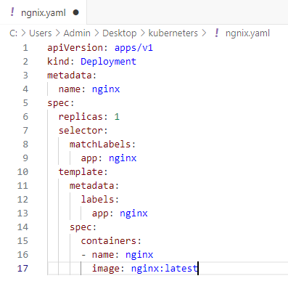The width and height of the screenshot is (288, 289).
Task: Click 'metadata:' key on line 3
Action: pos(72,76)
